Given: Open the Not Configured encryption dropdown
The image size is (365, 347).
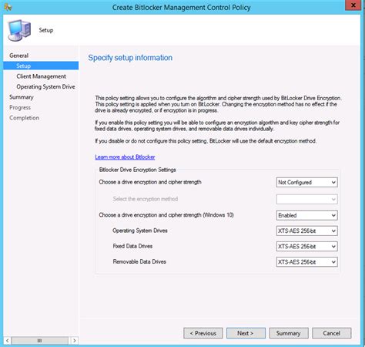Looking at the screenshot, I should point(306,183).
